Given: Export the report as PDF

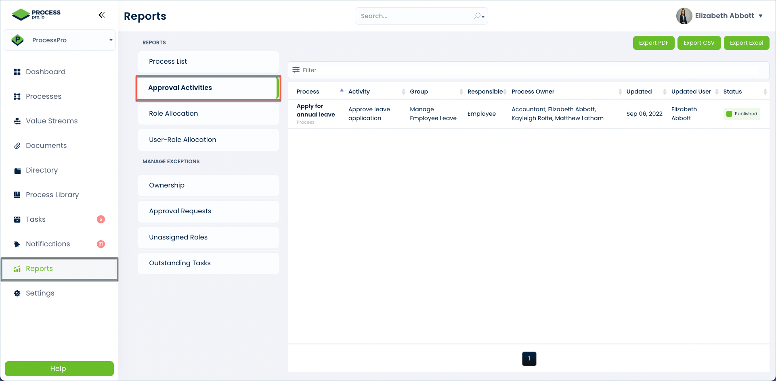Looking at the screenshot, I should (x=654, y=43).
